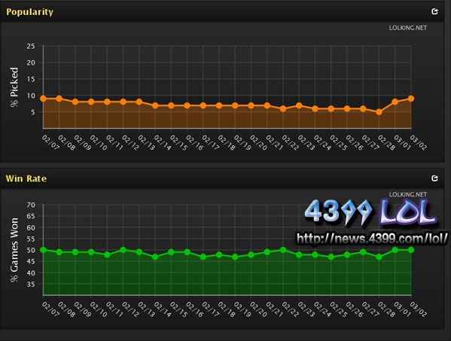Click the 02/22 Win Rate data point
This screenshot has width=451, height=341.
click(x=283, y=250)
